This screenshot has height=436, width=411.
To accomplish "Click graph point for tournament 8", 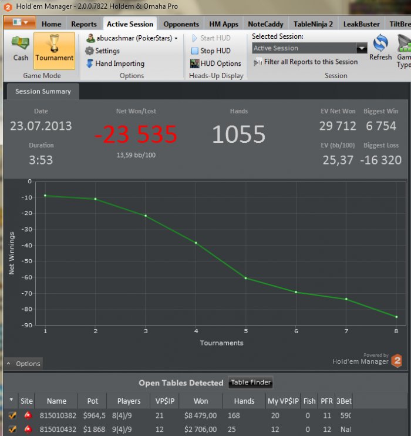I will click(396, 317).
